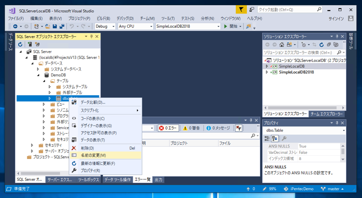Toggle pin on the Error List panel
Image resolution: width=362 pixels, height=198 pixels.
(251, 120)
